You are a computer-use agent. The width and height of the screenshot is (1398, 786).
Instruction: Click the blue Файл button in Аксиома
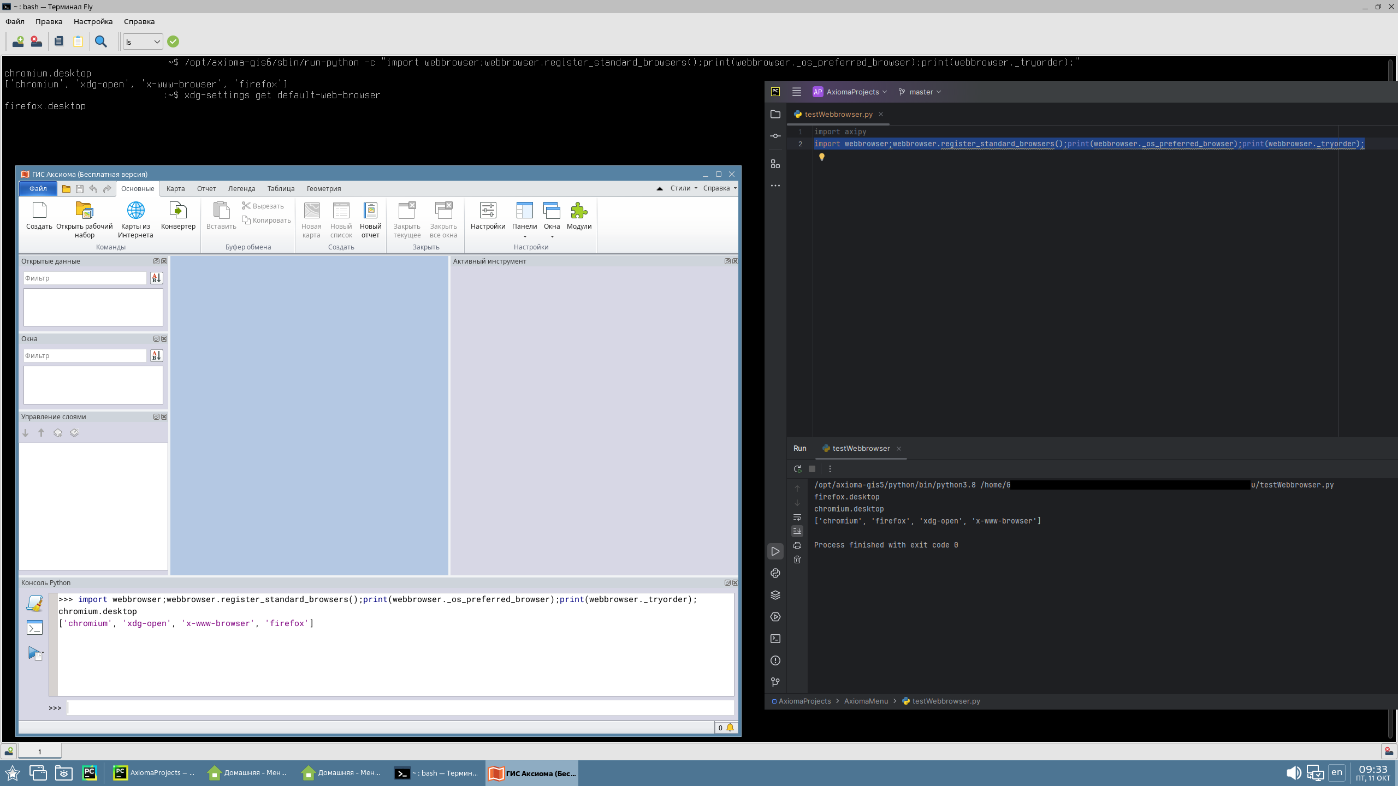pos(38,189)
